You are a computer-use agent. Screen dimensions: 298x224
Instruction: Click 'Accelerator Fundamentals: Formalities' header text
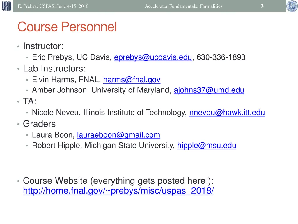coord(184,6)
